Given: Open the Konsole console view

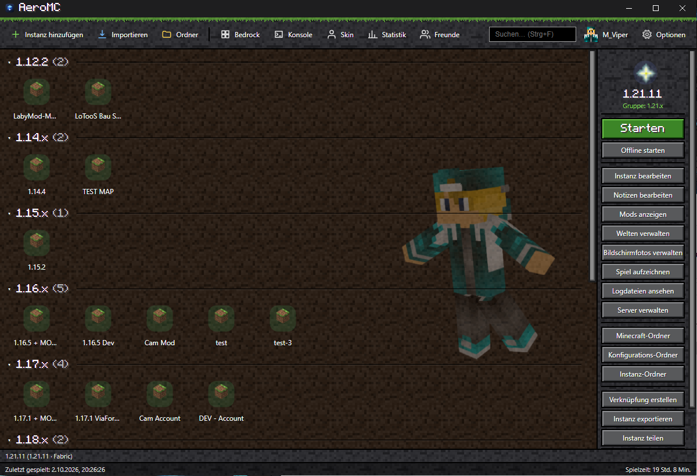Looking at the screenshot, I should tap(293, 35).
